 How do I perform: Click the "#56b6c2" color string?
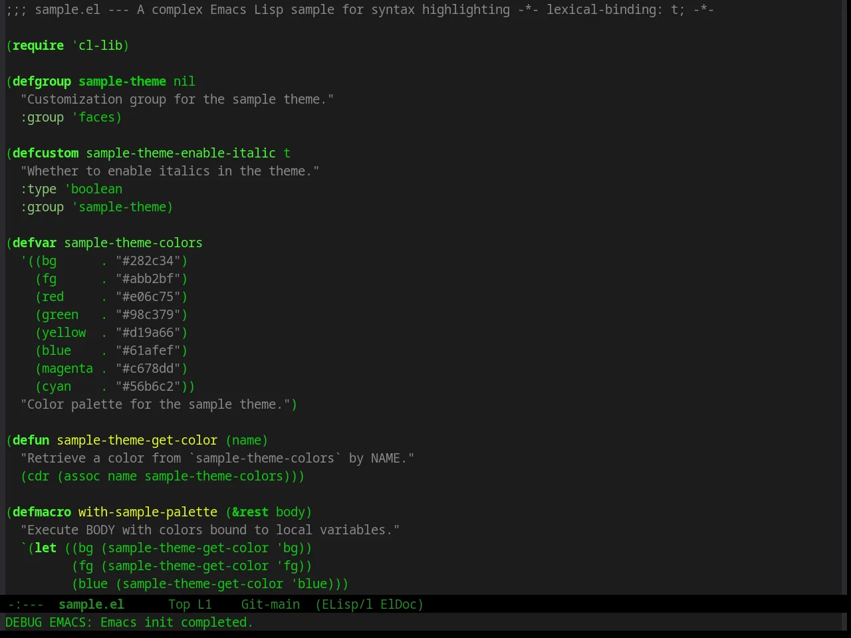pyautogui.click(x=148, y=386)
